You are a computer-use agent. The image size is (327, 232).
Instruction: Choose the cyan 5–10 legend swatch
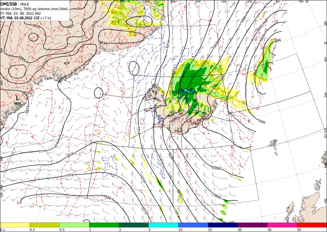(x=163, y=225)
